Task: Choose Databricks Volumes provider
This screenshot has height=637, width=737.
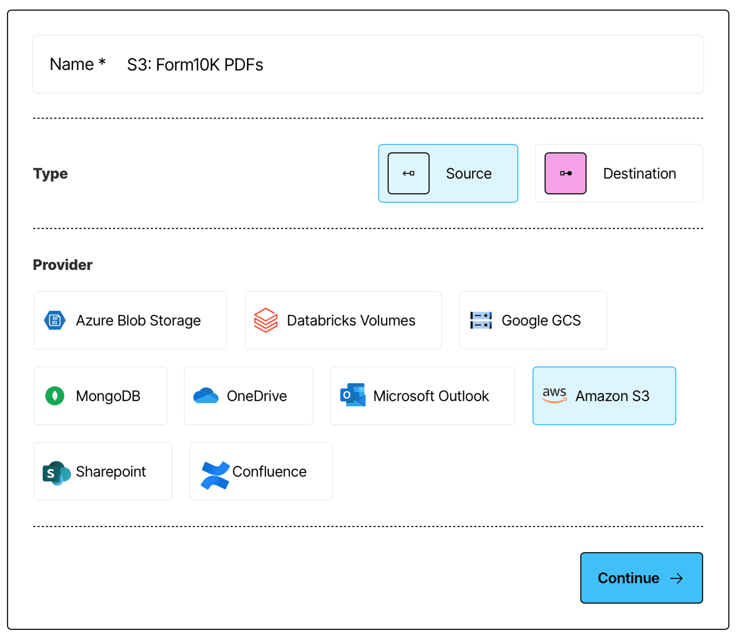Action: coord(343,320)
